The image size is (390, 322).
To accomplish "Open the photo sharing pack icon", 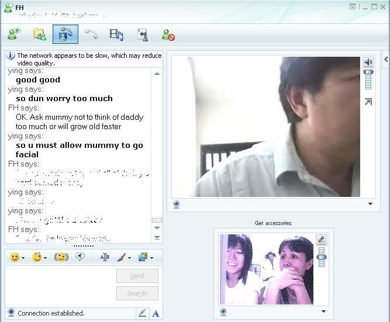I will pyautogui.click(x=143, y=257).
